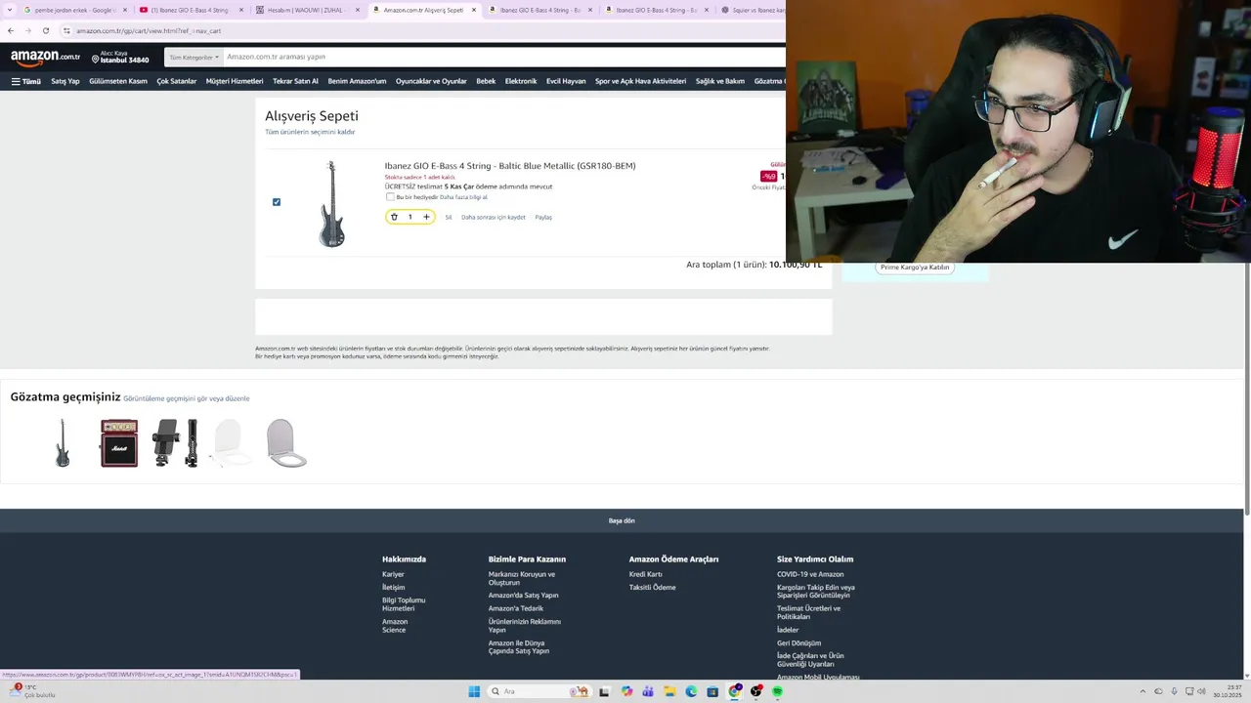
Task: Open Ibanez bass image in the cart
Action: (x=331, y=203)
